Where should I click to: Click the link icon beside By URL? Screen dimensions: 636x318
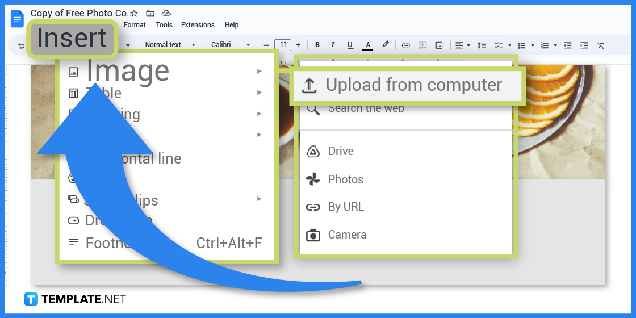click(313, 207)
